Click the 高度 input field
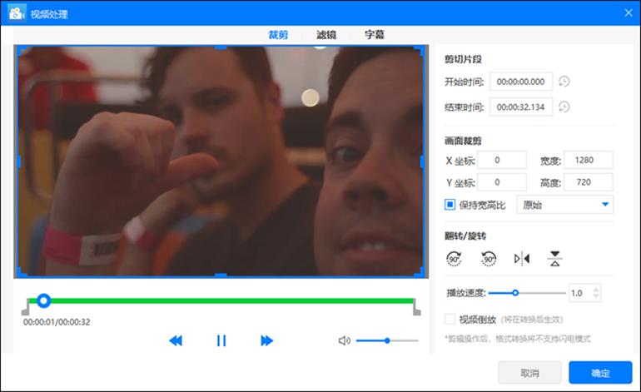The height and width of the screenshot is (392, 641). tap(589, 182)
